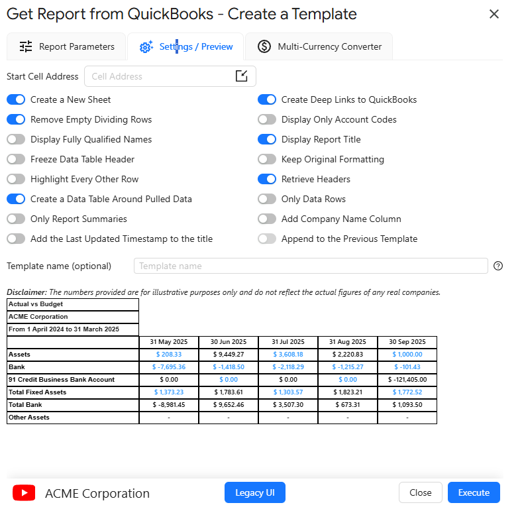Disable Remove Empty Dividing Rows
The image size is (522, 509).
[16, 119]
